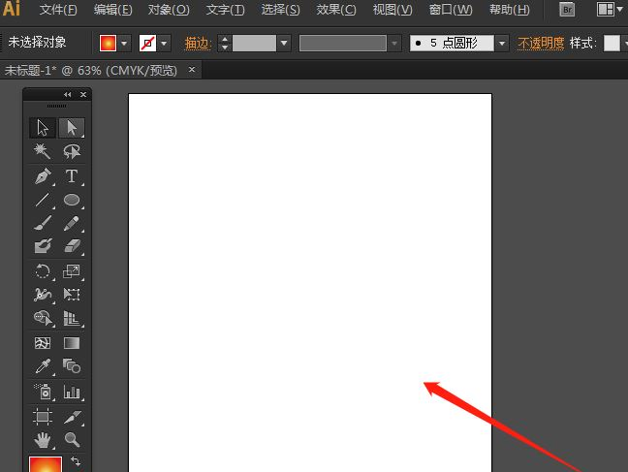The image size is (628, 472).
Task: Open the 窗口(W) menu
Action: pos(451,10)
